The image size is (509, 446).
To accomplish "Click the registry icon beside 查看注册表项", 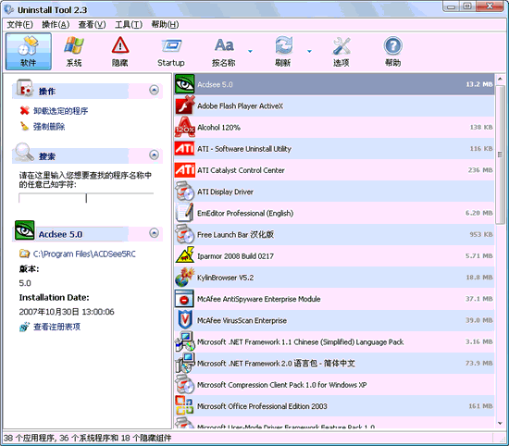I will [x=24, y=327].
